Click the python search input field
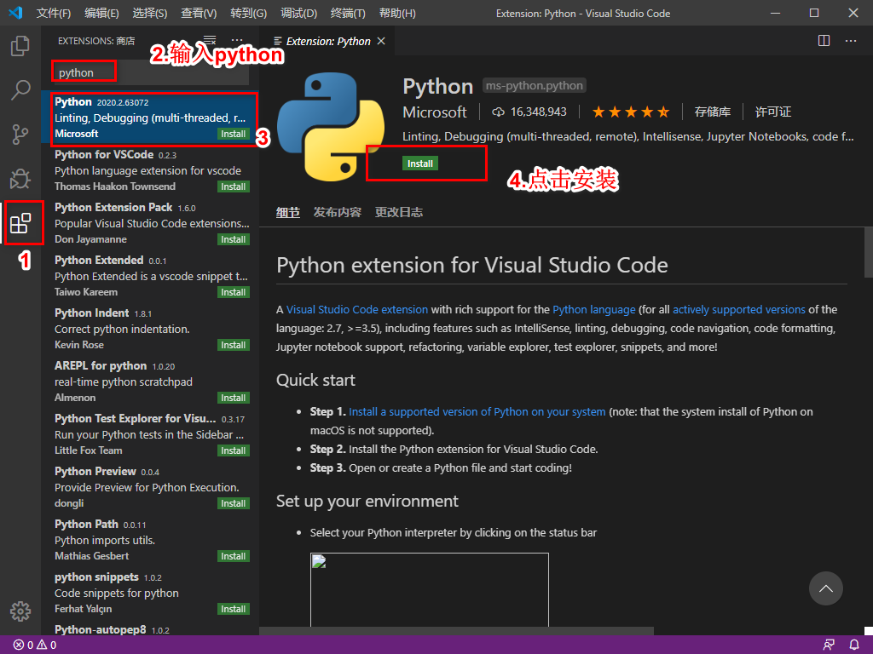873x654 pixels. coord(150,72)
